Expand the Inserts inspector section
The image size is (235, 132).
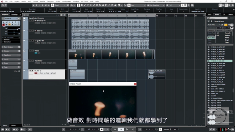pyautogui.click(x=11, y=59)
